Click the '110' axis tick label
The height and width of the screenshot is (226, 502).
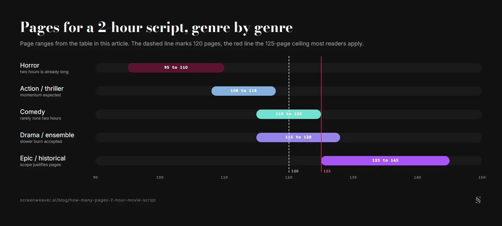coord(224,177)
